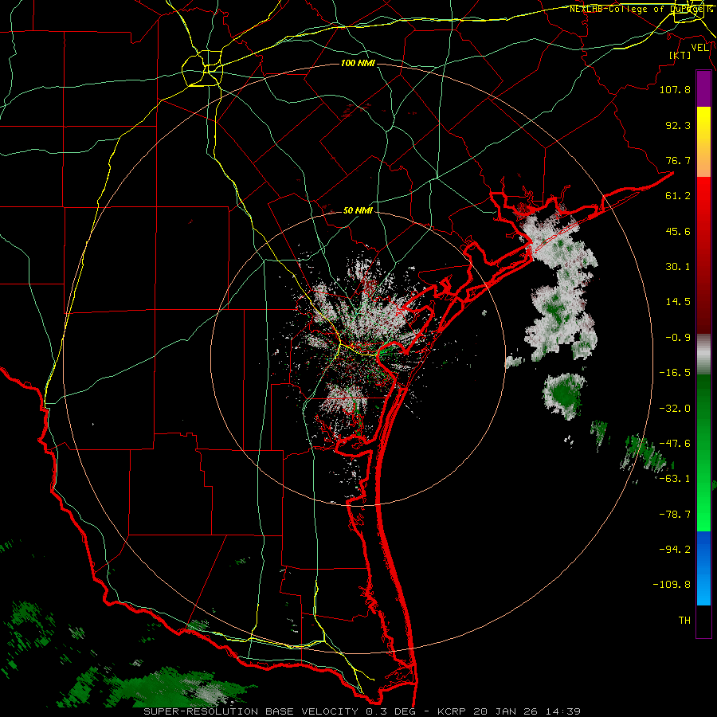Click the Super-Resolution Base Velocity caption
Viewport: 717px width, 717px height.
362,711
